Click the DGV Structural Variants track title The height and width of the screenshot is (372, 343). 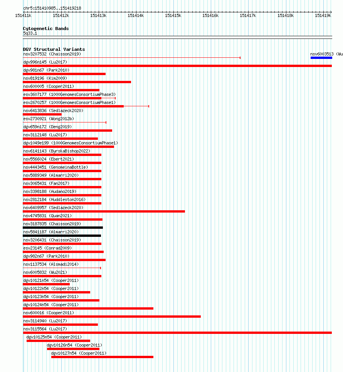54,49
